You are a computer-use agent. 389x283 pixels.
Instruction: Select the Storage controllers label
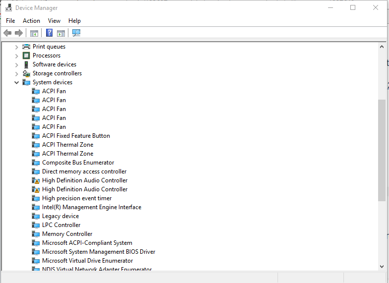[x=57, y=73]
